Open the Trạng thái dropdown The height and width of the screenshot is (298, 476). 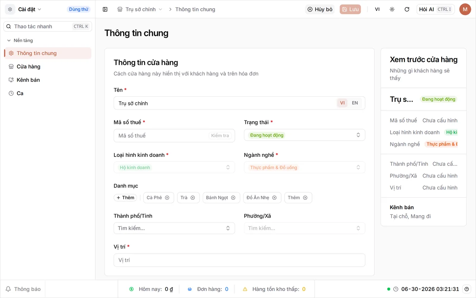[x=305, y=135]
